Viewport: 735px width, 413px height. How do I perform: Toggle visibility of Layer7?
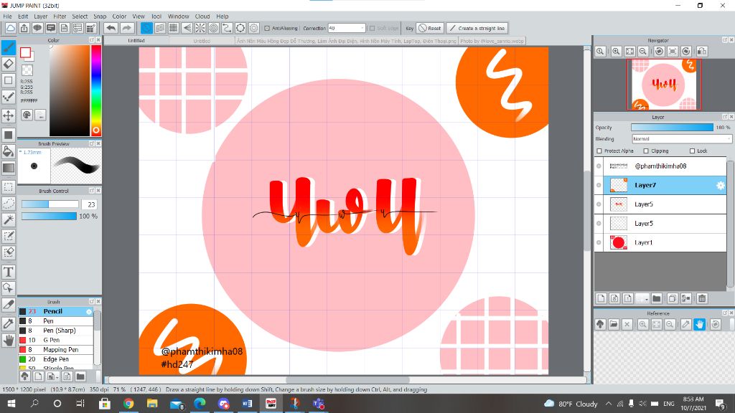point(599,186)
